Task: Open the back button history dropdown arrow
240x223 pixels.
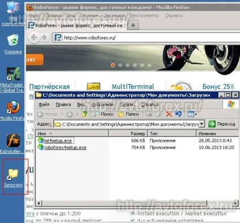Action: [x=62, y=114]
